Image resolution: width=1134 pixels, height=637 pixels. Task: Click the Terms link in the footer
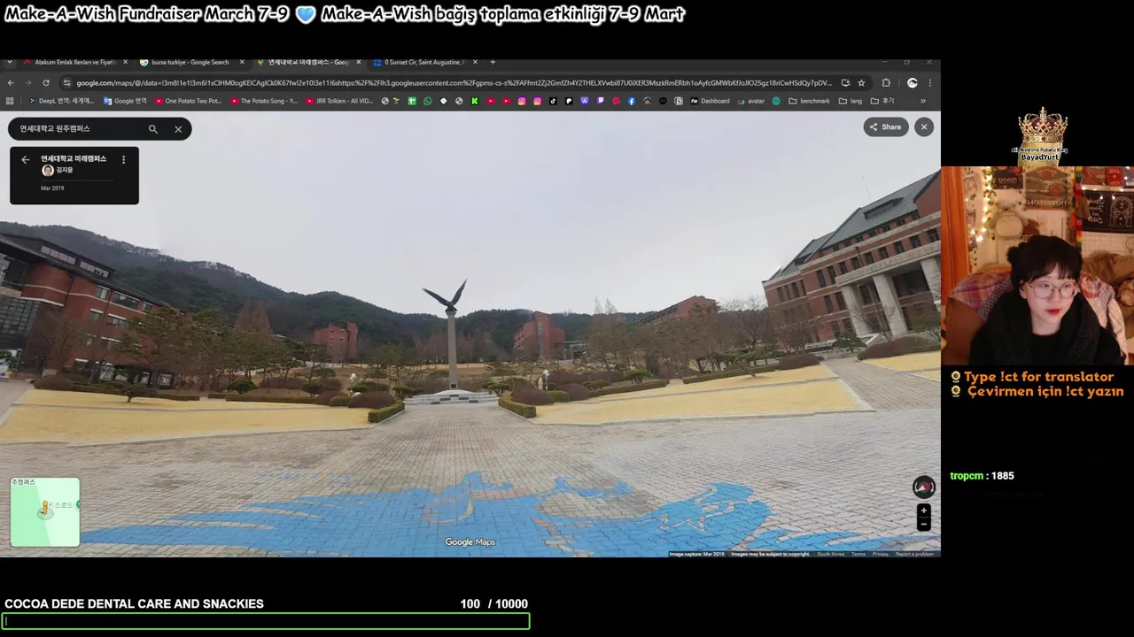(858, 554)
